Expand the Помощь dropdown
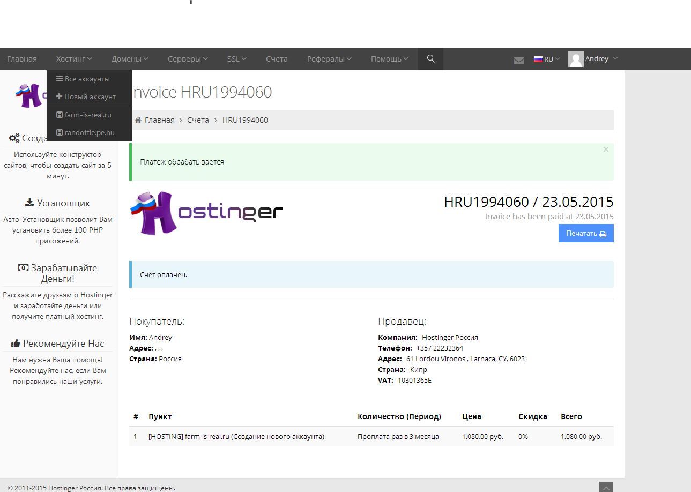 (x=390, y=59)
